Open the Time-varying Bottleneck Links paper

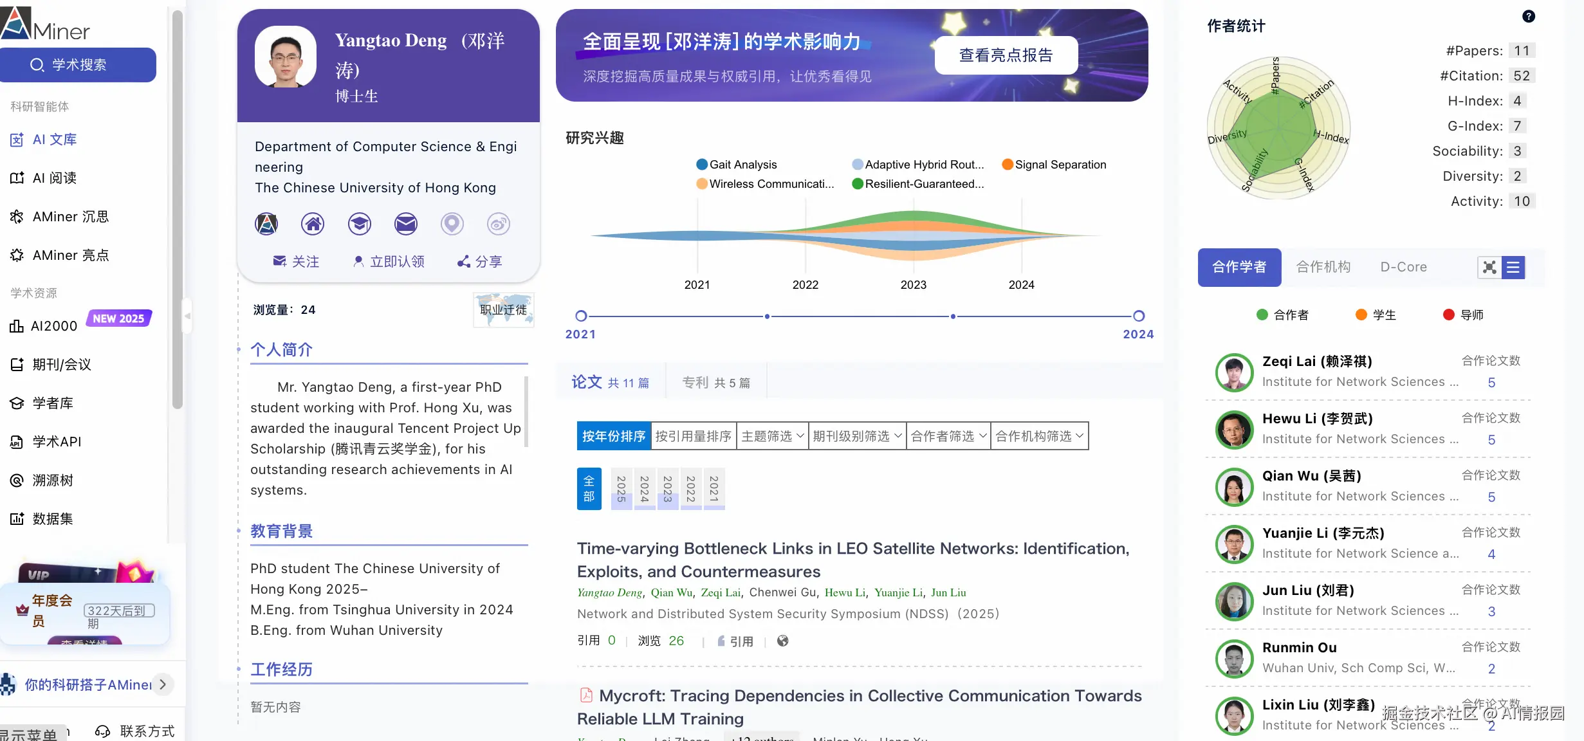[x=852, y=560]
